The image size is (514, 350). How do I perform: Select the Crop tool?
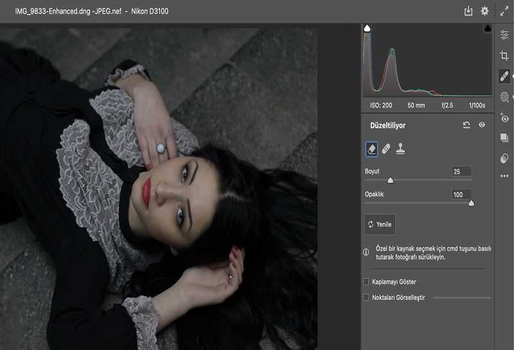click(504, 56)
